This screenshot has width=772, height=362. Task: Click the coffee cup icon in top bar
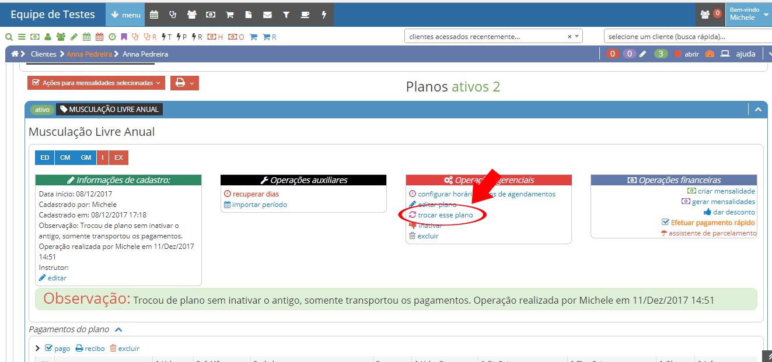305,15
